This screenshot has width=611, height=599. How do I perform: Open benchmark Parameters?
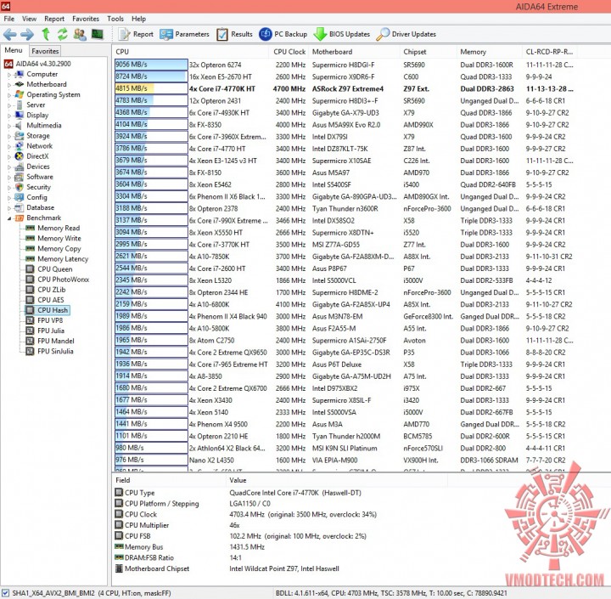tap(184, 34)
